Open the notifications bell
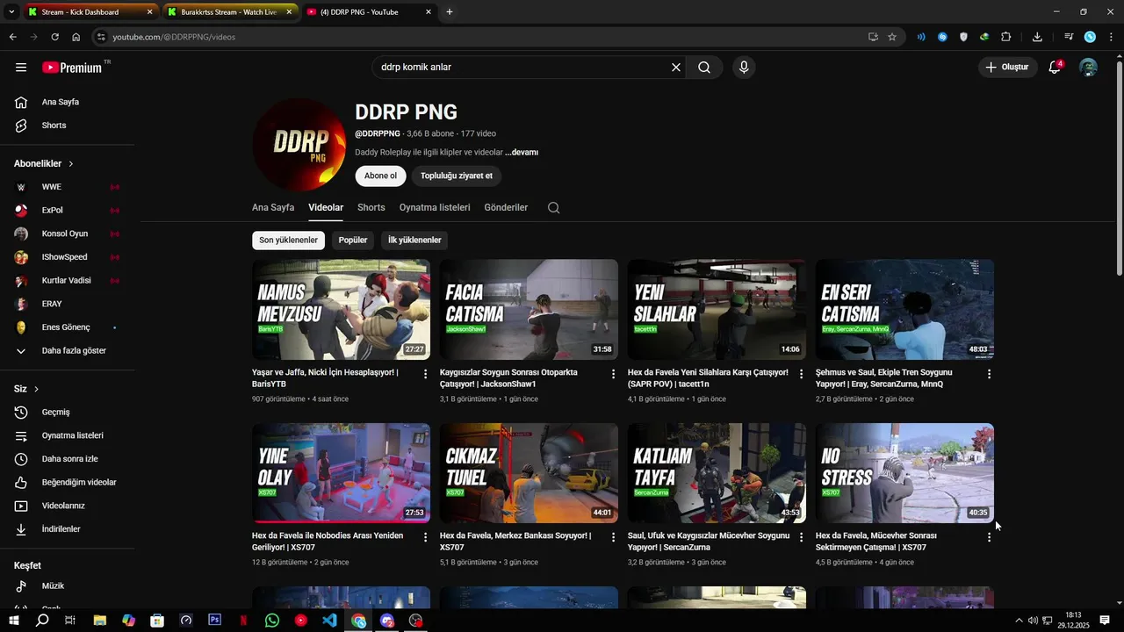 click(1055, 68)
